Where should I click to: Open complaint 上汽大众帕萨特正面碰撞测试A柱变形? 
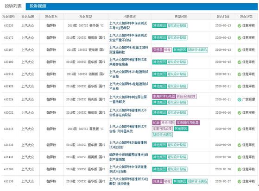[x=128, y=145]
